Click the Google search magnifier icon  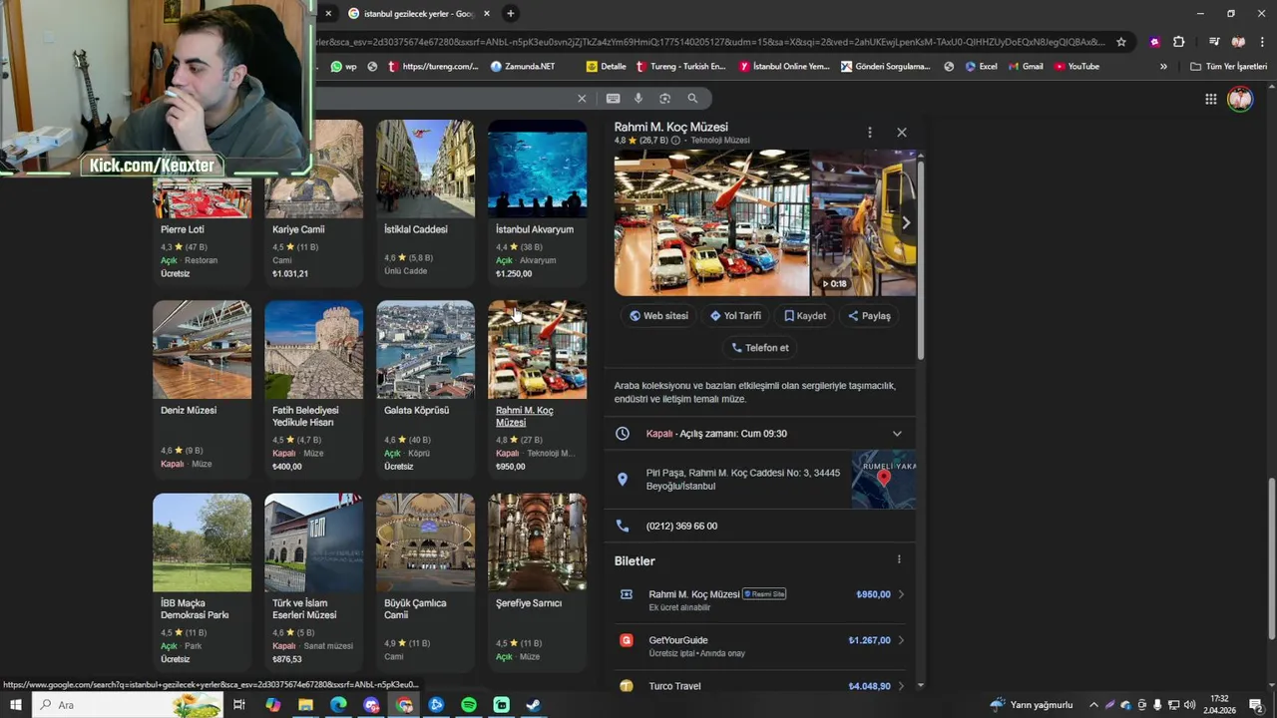coord(692,98)
